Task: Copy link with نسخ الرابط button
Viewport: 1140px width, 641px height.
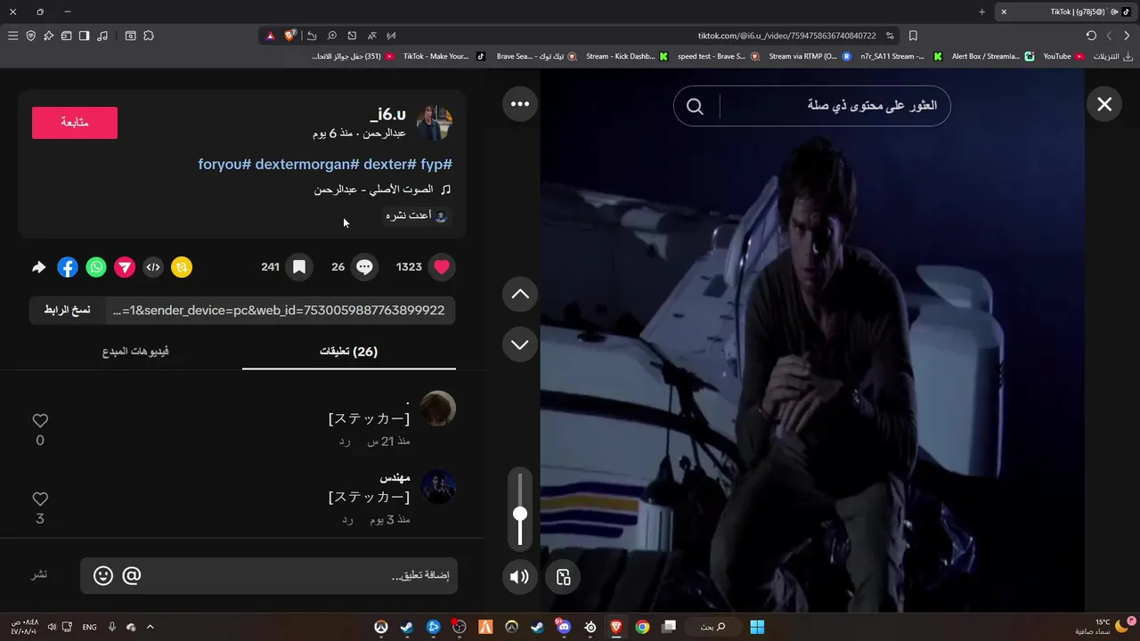Action: point(68,310)
